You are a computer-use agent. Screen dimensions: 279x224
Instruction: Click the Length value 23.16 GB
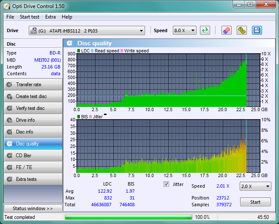51,67
